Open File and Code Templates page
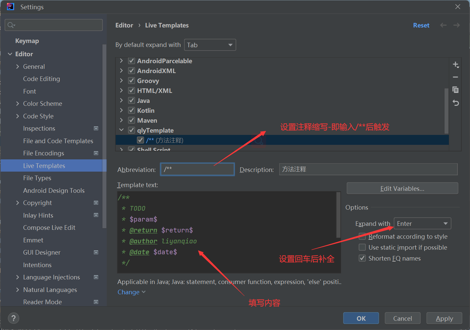The height and width of the screenshot is (330, 470). (58, 141)
